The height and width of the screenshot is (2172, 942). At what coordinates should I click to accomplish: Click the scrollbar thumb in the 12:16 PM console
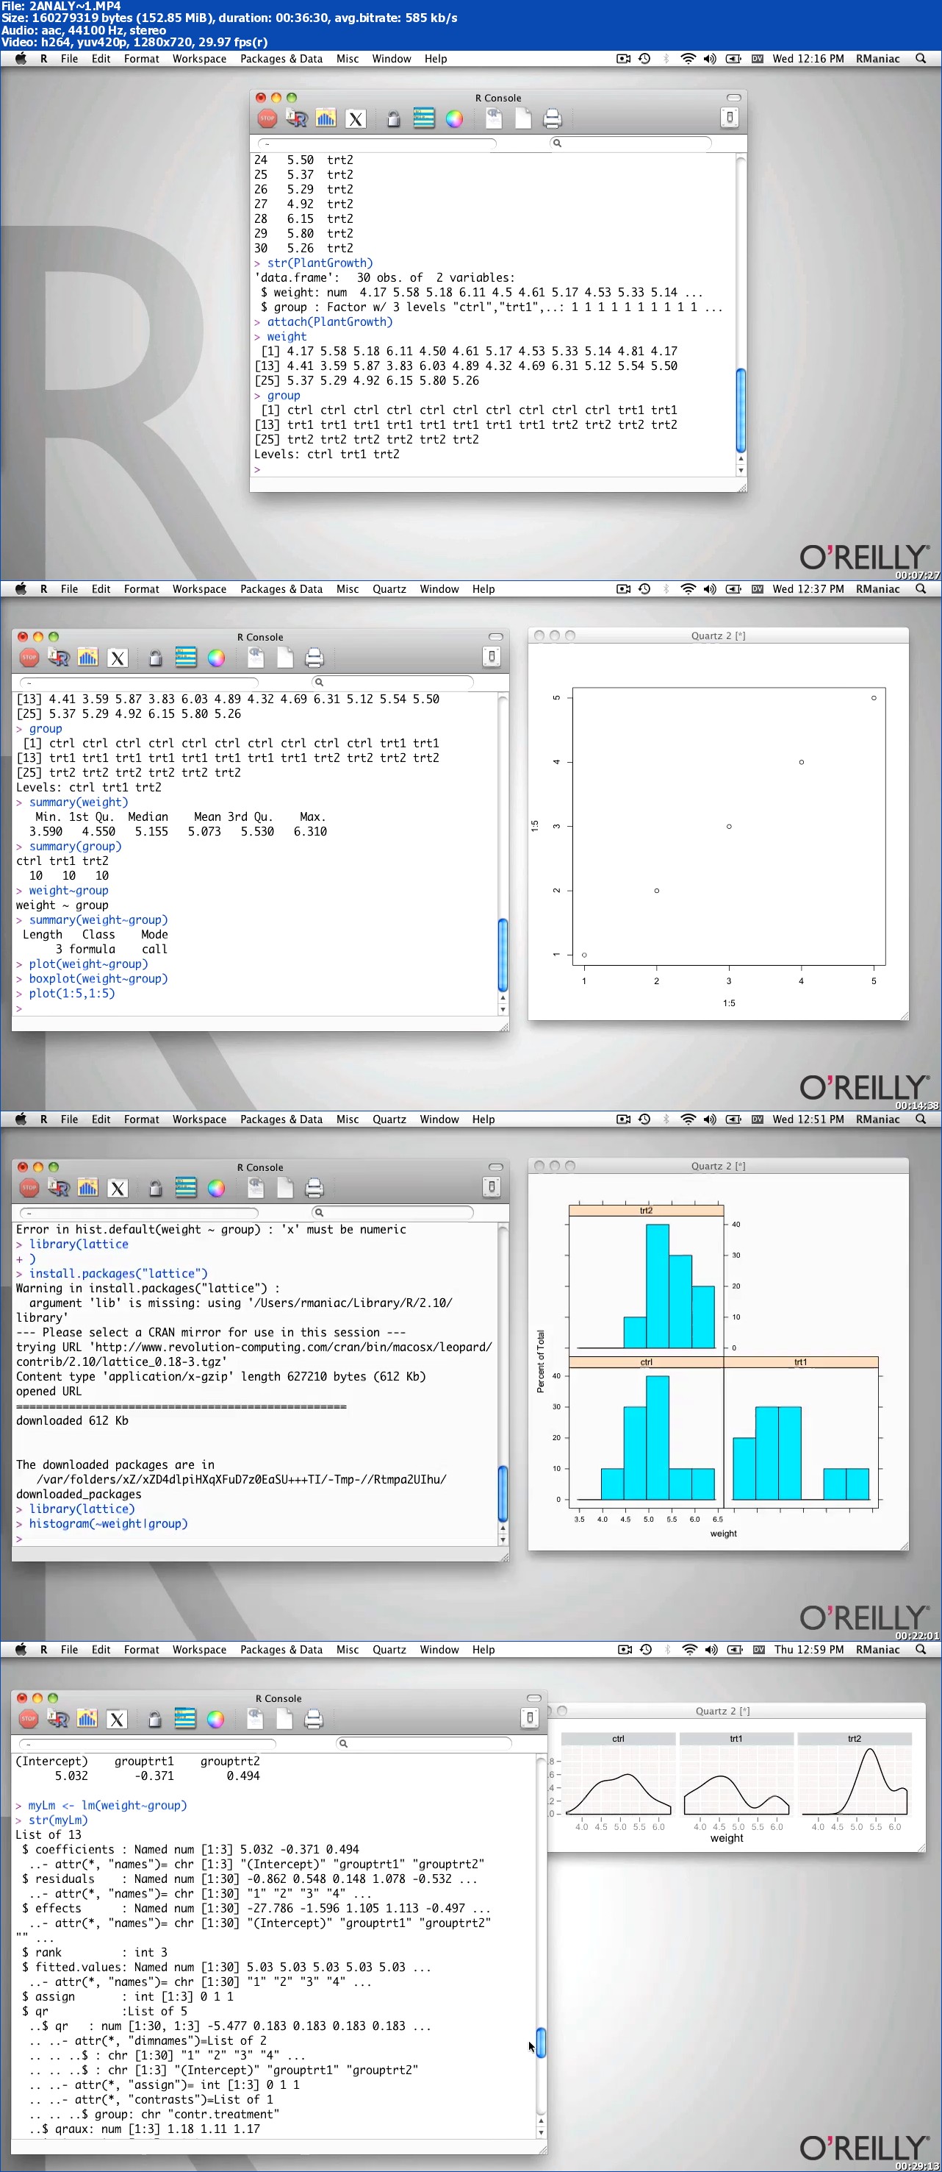click(x=741, y=410)
